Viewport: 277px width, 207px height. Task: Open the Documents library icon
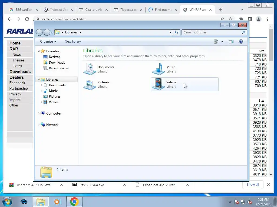(90, 69)
